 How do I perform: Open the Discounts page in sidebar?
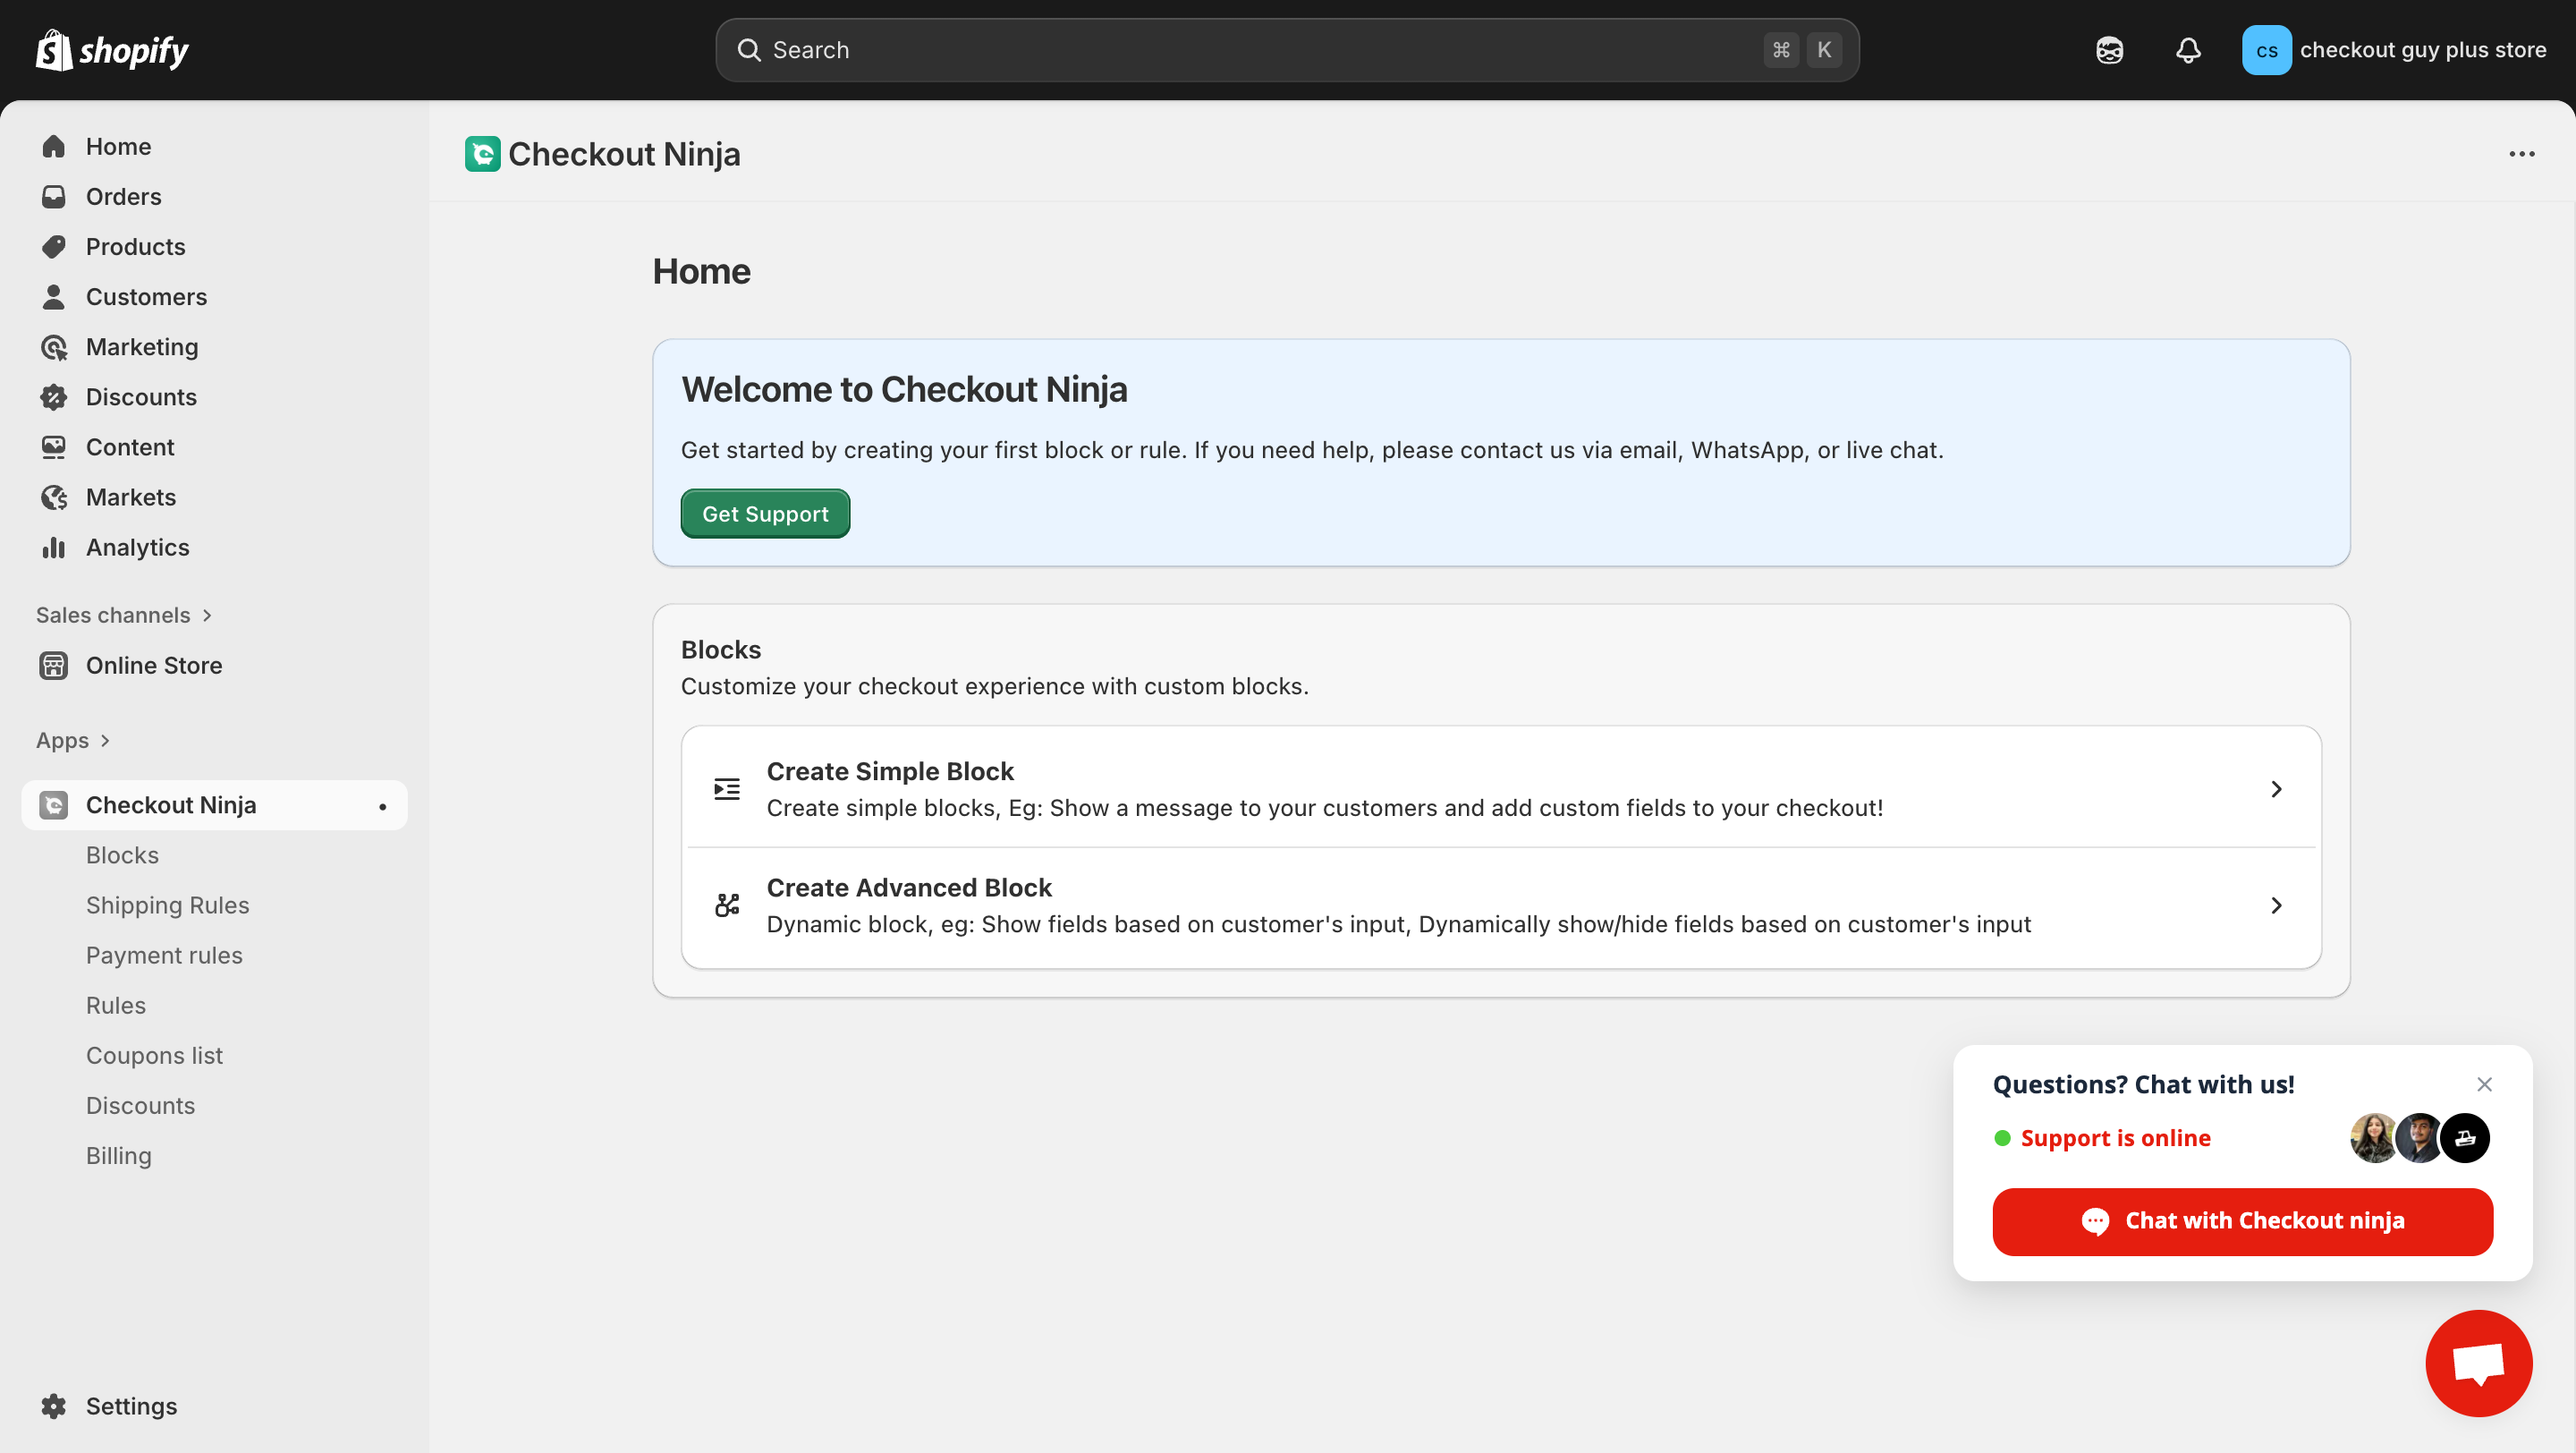click(x=141, y=397)
